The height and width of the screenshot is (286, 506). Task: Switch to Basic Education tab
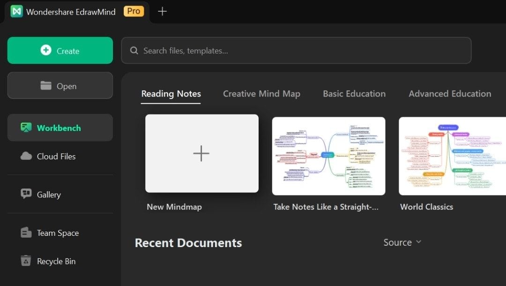(x=354, y=94)
